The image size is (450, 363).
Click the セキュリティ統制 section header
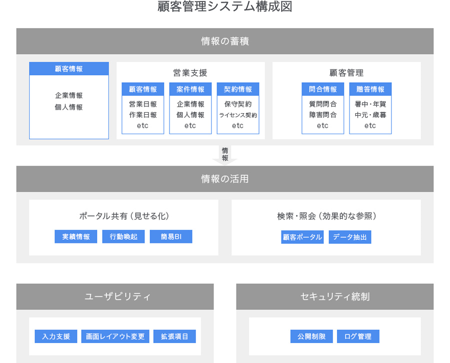click(334, 297)
